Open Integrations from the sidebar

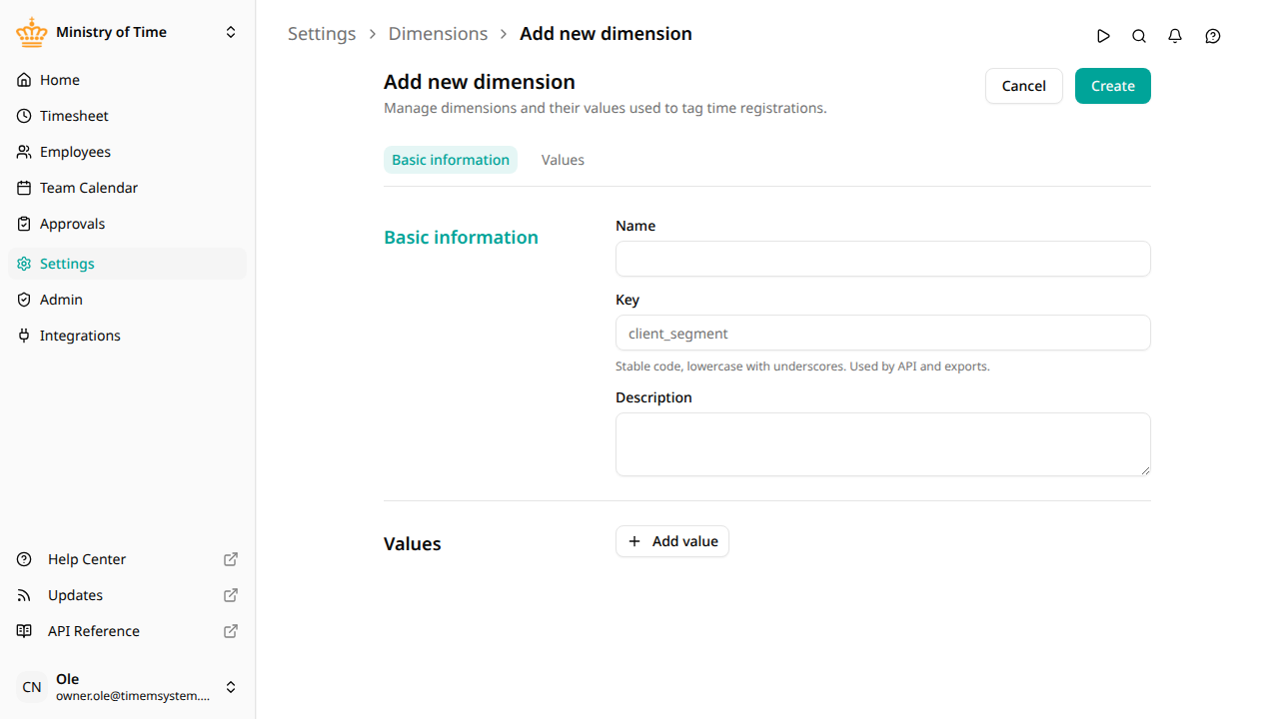[x=127, y=336]
